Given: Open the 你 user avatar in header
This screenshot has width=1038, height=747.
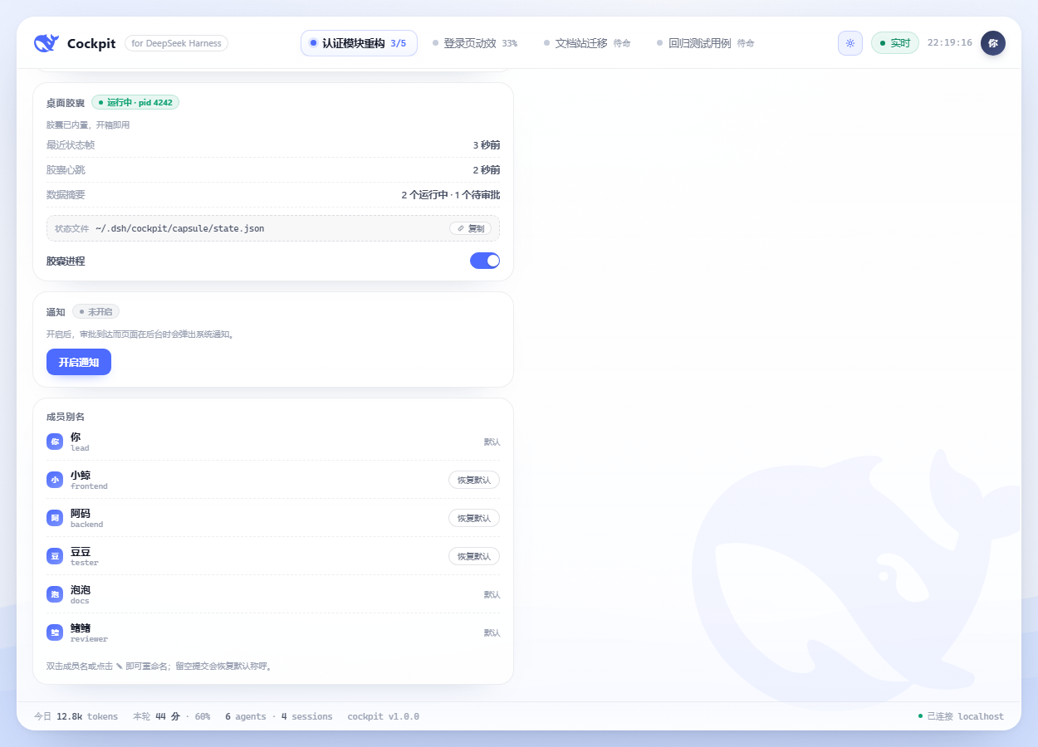Looking at the screenshot, I should [x=993, y=43].
